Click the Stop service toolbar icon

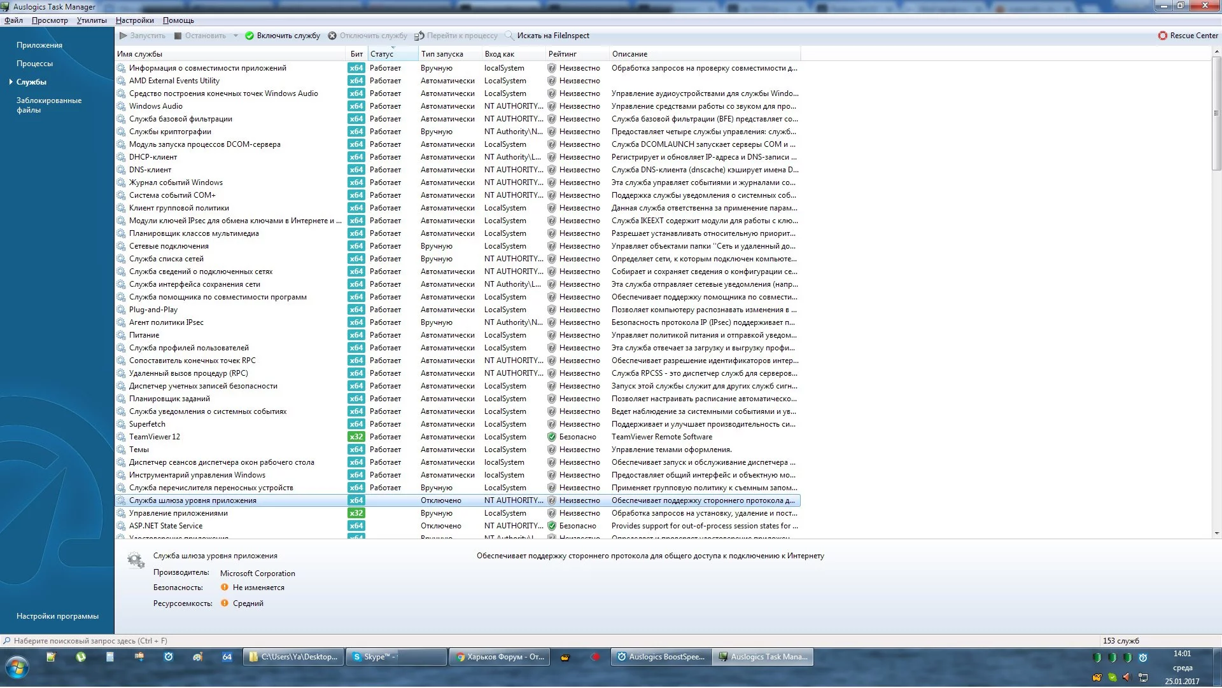tap(178, 36)
